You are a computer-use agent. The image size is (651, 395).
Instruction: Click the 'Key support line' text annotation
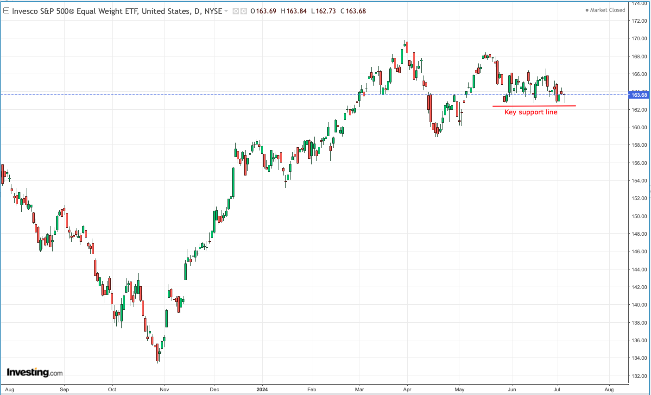531,112
